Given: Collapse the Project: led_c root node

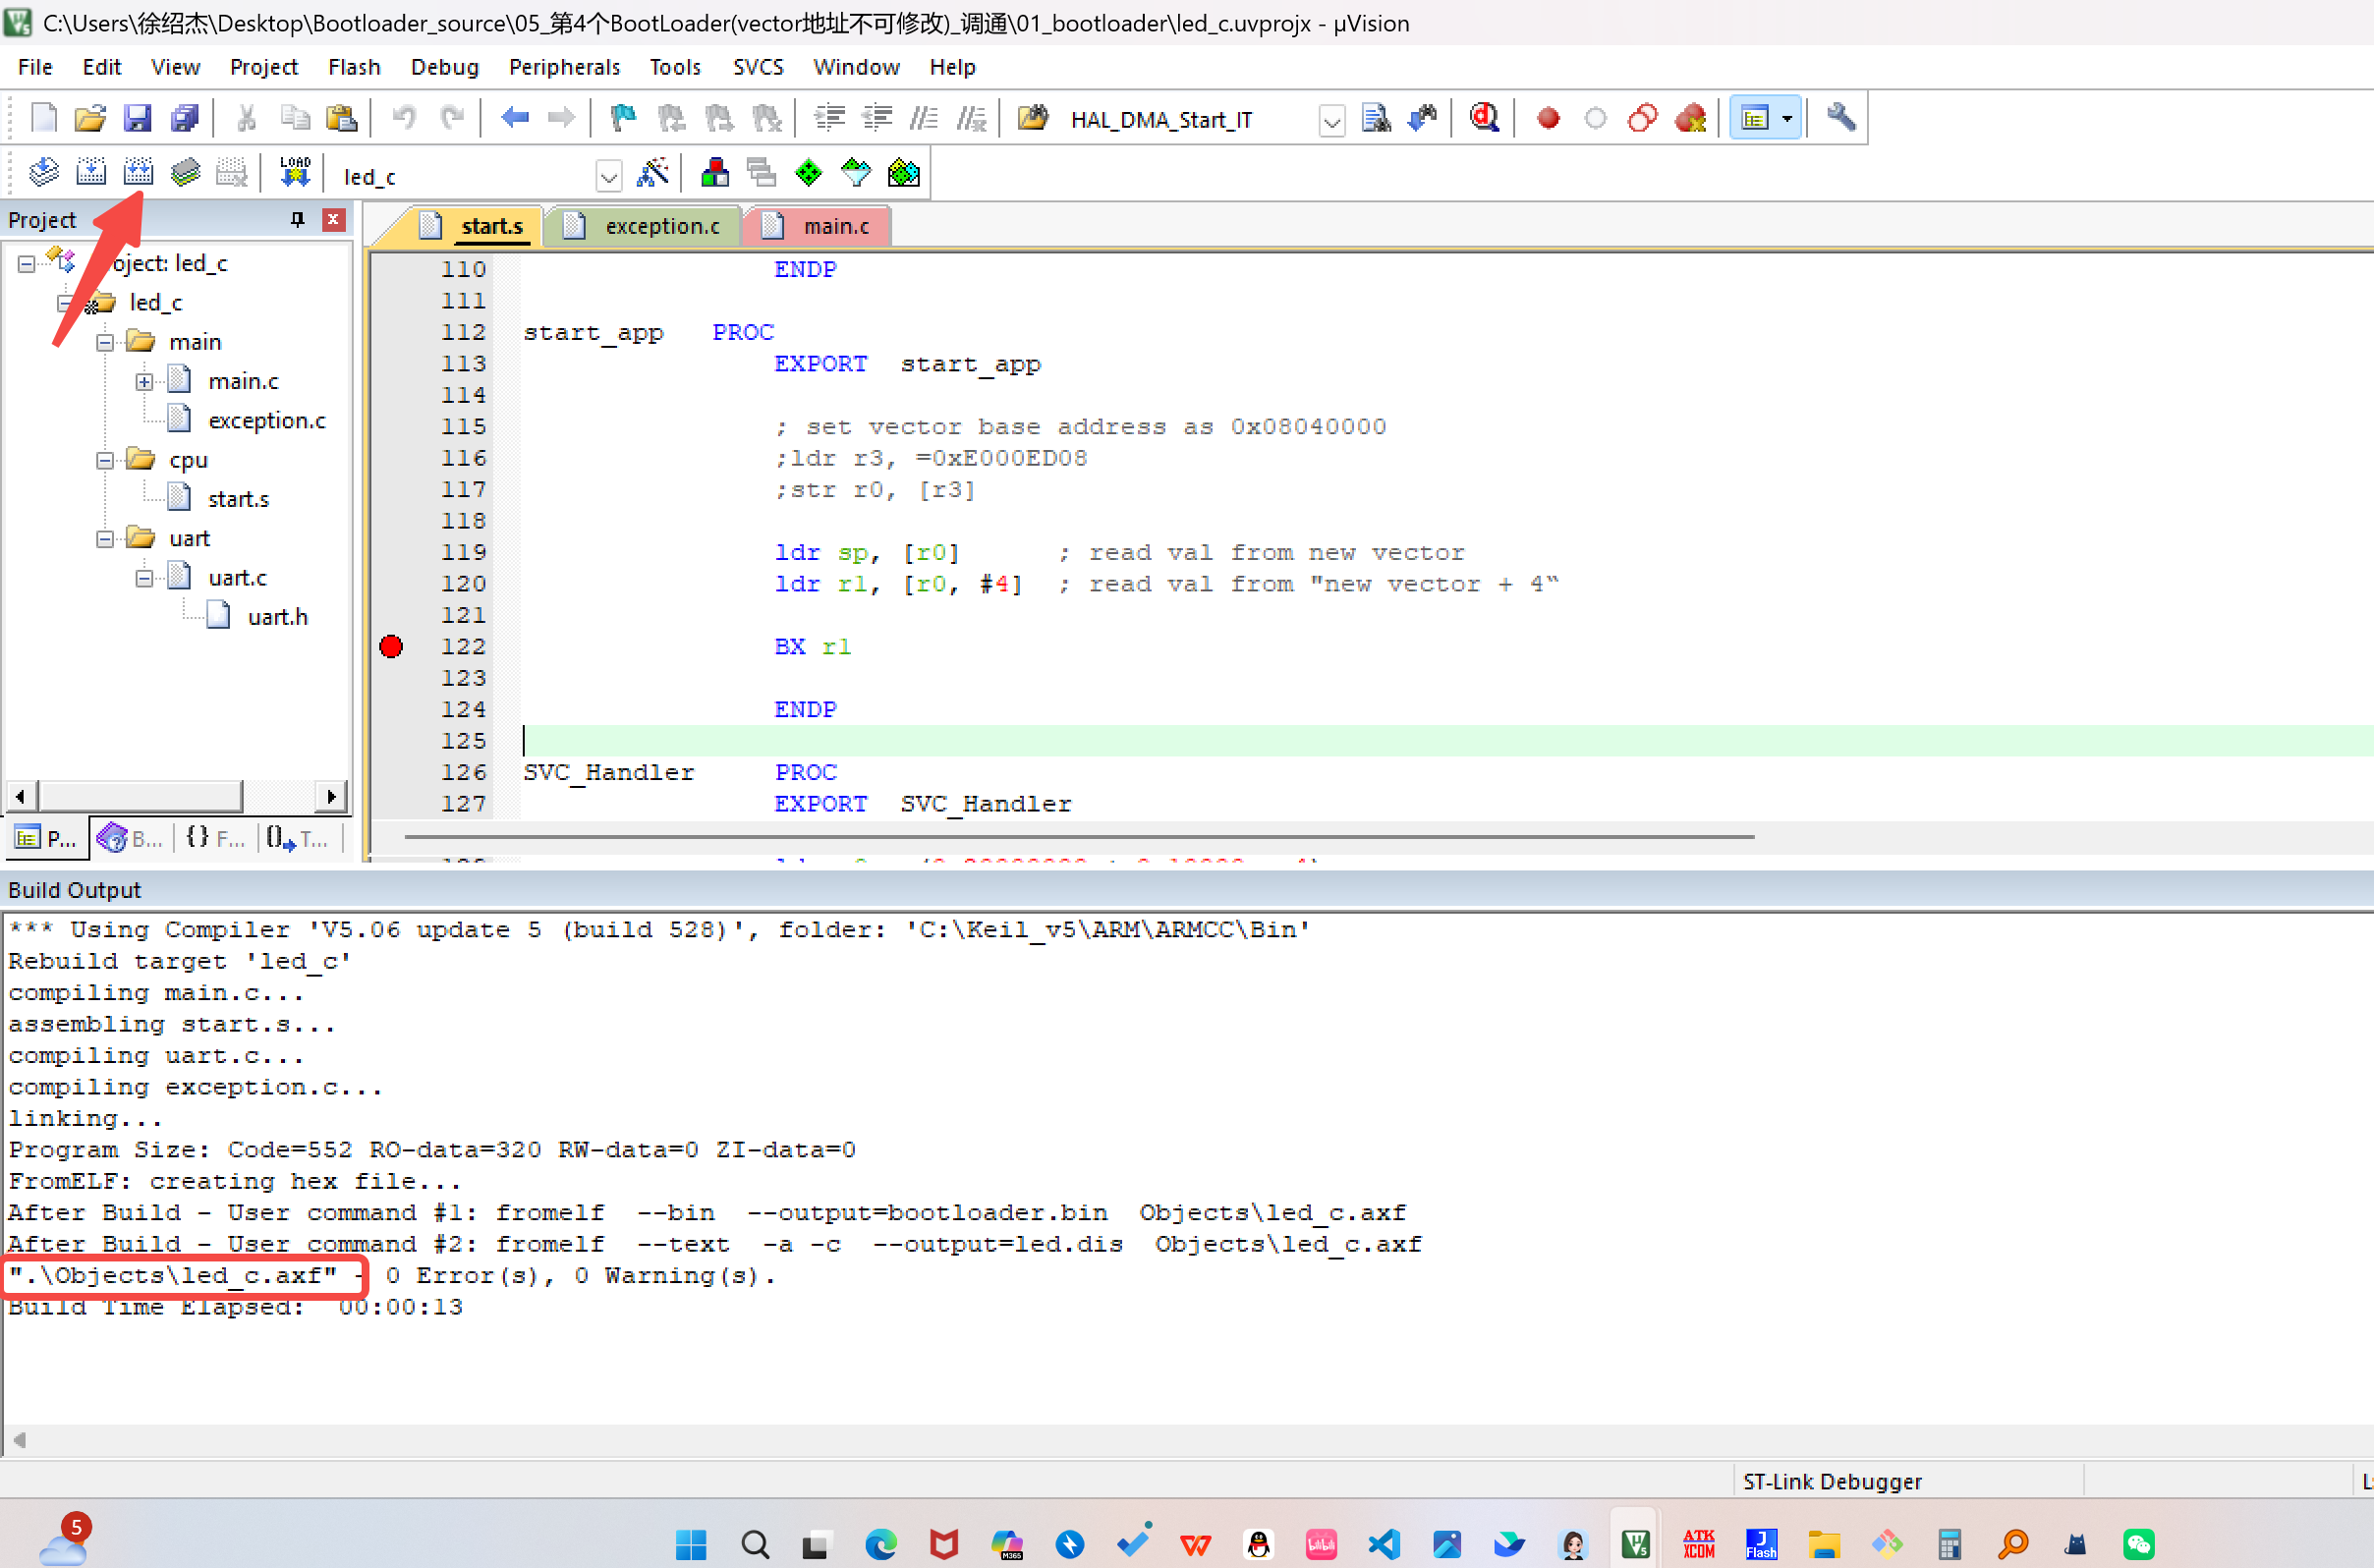Looking at the screenshot, I should pyautogui.click(x=27, y=264).
